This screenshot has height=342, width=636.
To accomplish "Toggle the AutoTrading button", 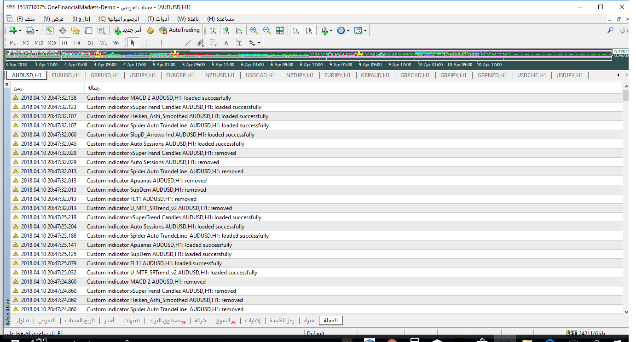I will (x=179, y=30).
